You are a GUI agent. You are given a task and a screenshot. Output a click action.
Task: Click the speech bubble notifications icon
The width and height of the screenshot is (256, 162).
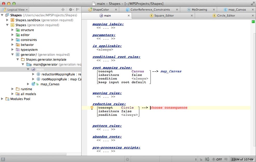click(x=226, y=159)
